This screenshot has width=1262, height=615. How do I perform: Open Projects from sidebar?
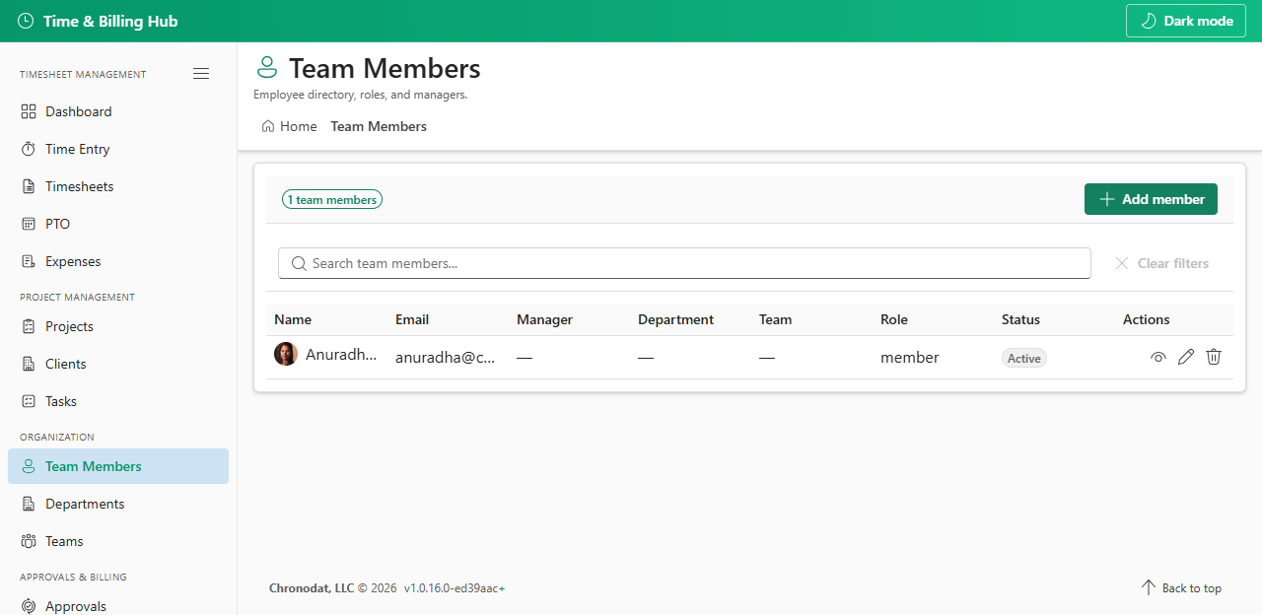click(x=118, y=326)
